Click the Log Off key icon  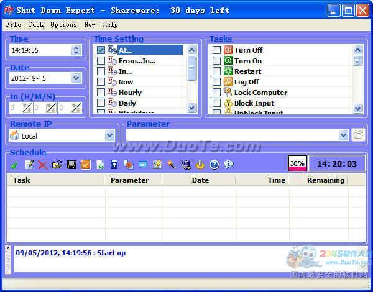(228, 82)
